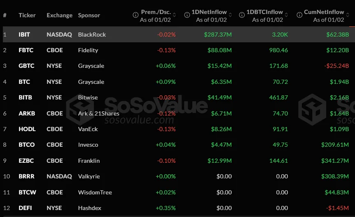Viewport: 355px width, 217px height.
Task: Open the GBTC ticker link
Action: click(26, 66)
